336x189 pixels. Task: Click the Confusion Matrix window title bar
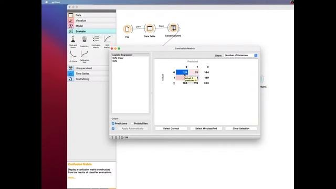185,48
